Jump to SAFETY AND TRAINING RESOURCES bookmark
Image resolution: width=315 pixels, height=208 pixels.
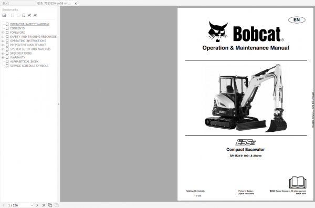(34, 37)
